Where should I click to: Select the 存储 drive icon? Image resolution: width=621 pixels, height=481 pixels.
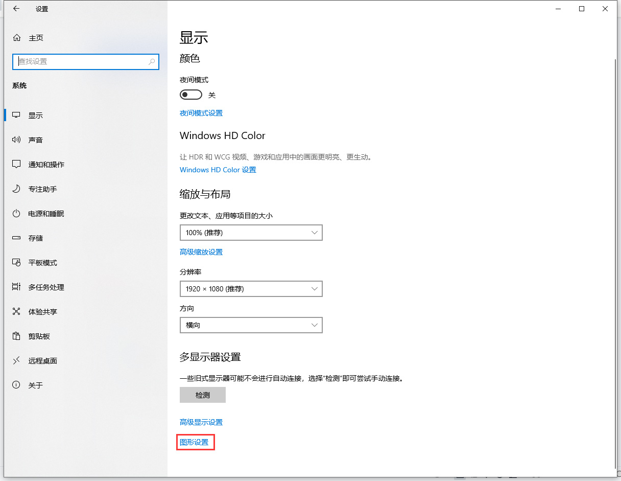pos(17,238)
